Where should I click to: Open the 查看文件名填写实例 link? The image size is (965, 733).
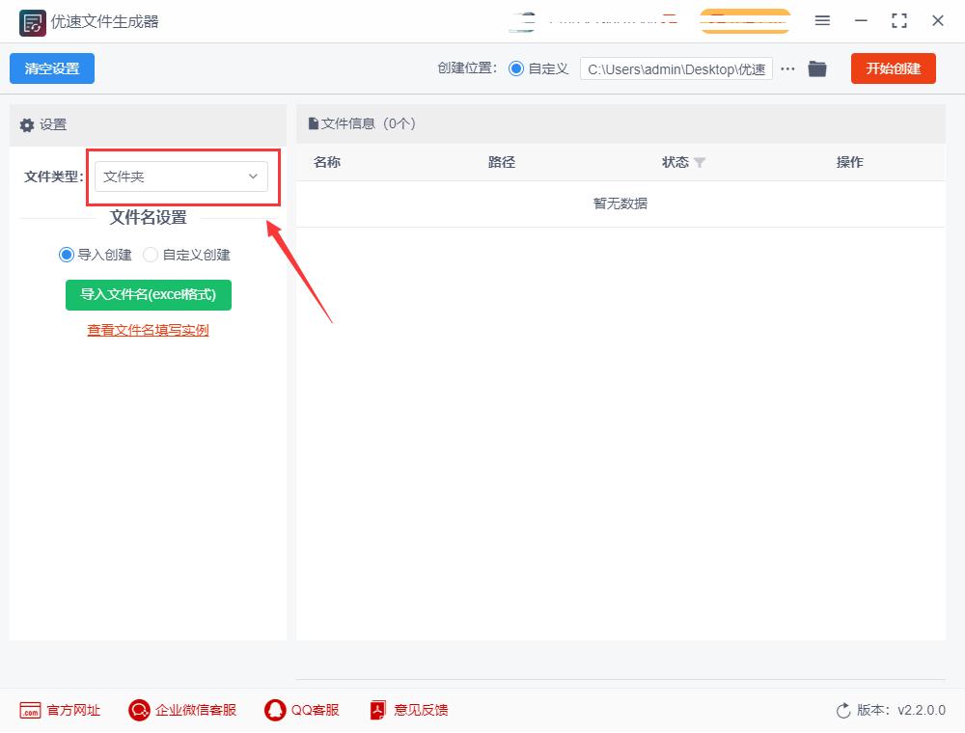[x=148, y=330]
